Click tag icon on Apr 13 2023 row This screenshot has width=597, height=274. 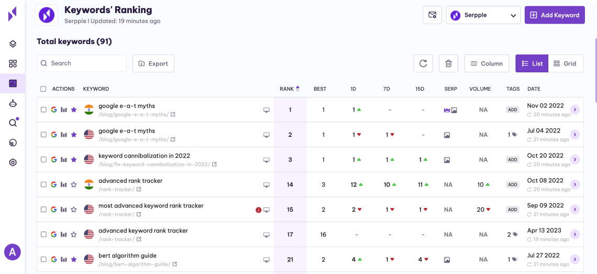coord(514,234)
